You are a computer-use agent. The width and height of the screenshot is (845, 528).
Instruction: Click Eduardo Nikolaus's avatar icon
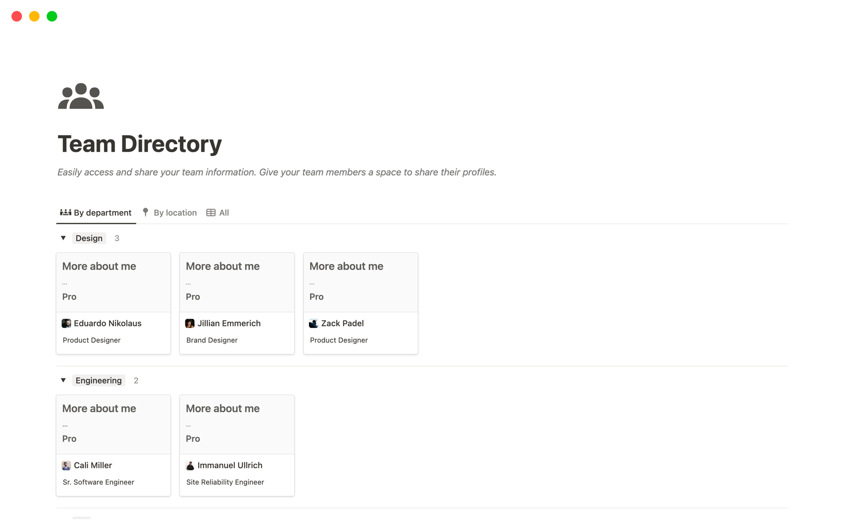pyautogui.click(x=66, y=323)
